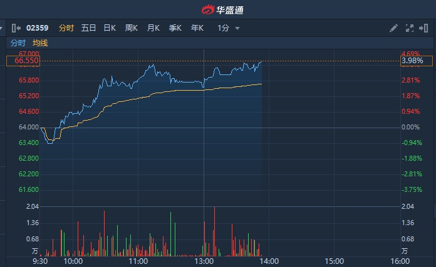The image size is (436, 267).
Task: Expand chart options at toolbar right end
Action: 426,28
